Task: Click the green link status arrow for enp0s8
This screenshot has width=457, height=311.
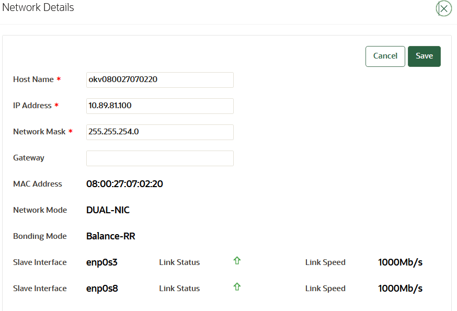Action: [237, 286]
